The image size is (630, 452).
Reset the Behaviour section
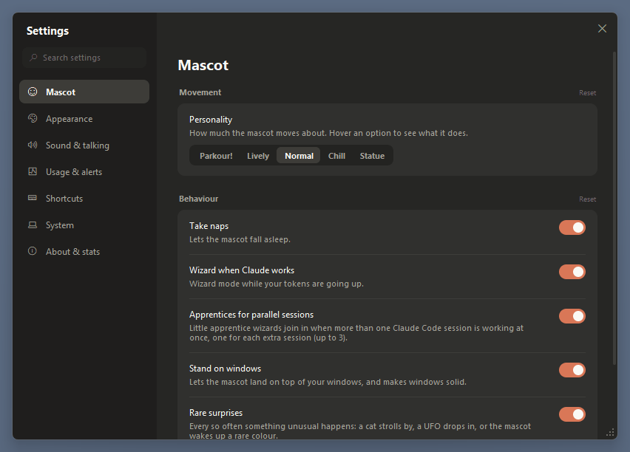(x=587, y=199)
